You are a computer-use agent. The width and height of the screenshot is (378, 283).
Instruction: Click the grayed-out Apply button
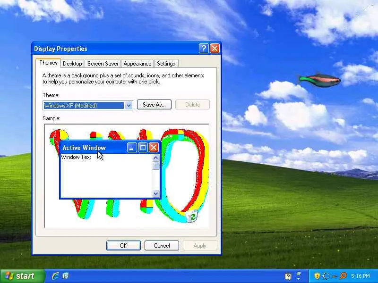(x=200, y=245)
